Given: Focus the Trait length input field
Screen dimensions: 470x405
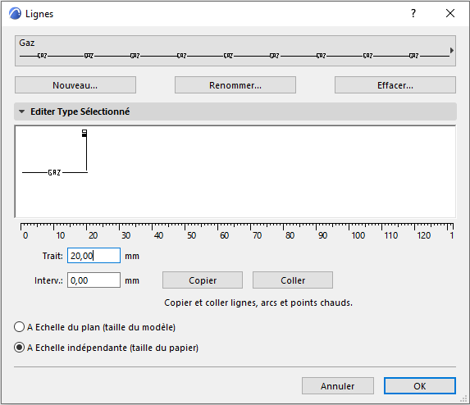Looking at the screenshot, I should point(94,256).
